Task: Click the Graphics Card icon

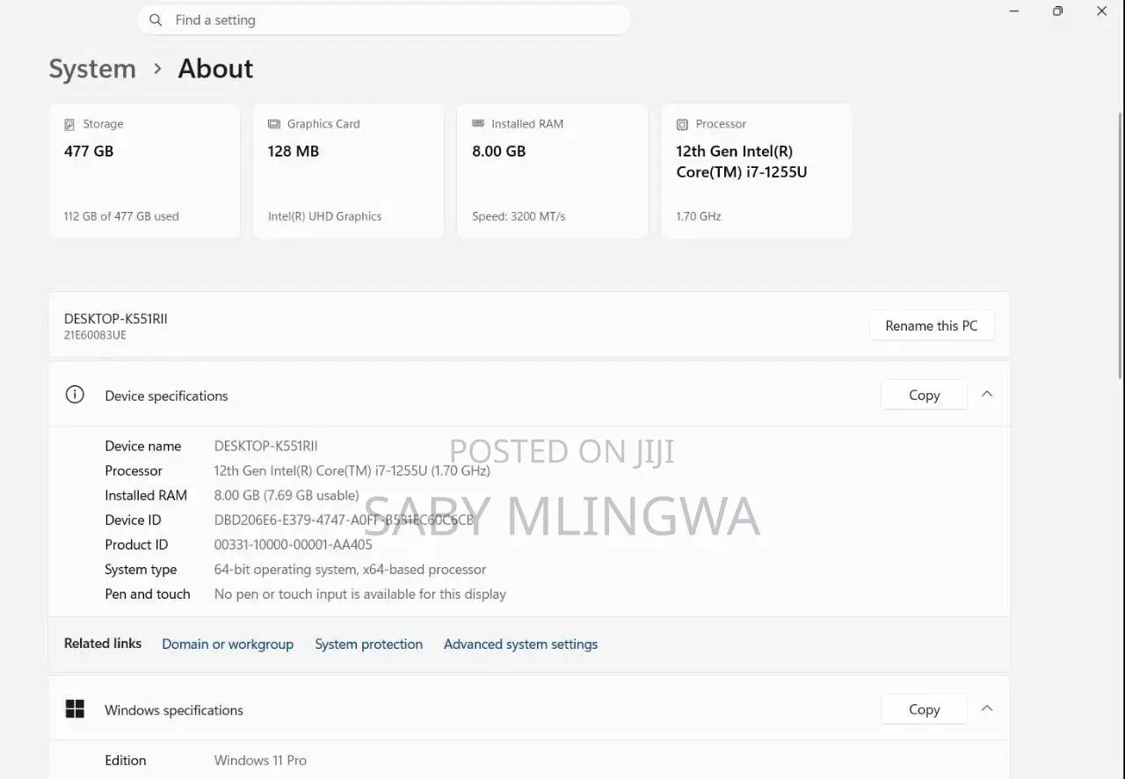Action: click(x=274, y=124)
